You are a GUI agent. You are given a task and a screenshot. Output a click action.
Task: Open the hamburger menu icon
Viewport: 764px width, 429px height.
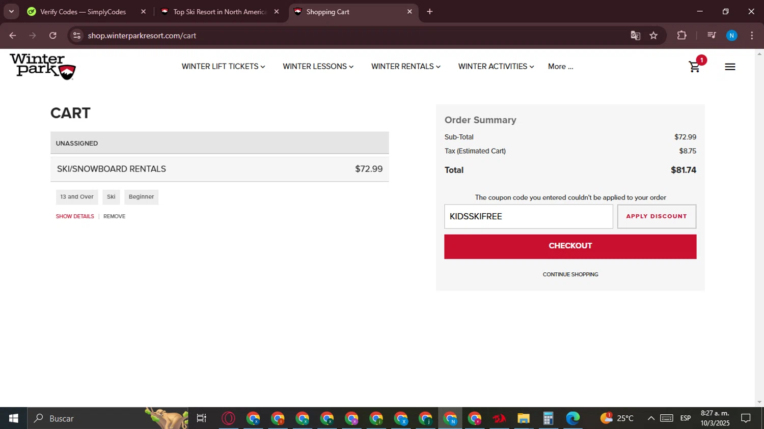(730, 67)
